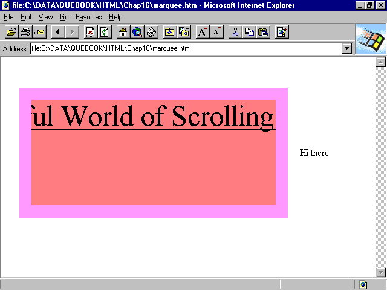Open the Go menu
The width and height of the screenshot is (387, 290).
click(64, 17)
